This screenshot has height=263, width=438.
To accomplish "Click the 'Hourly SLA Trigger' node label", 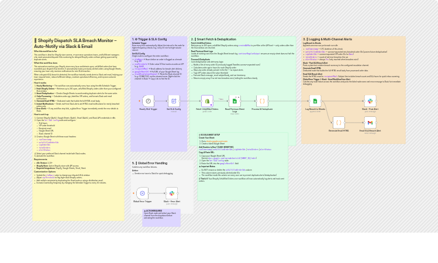I will pyautogui.click(x=148, y=109).
